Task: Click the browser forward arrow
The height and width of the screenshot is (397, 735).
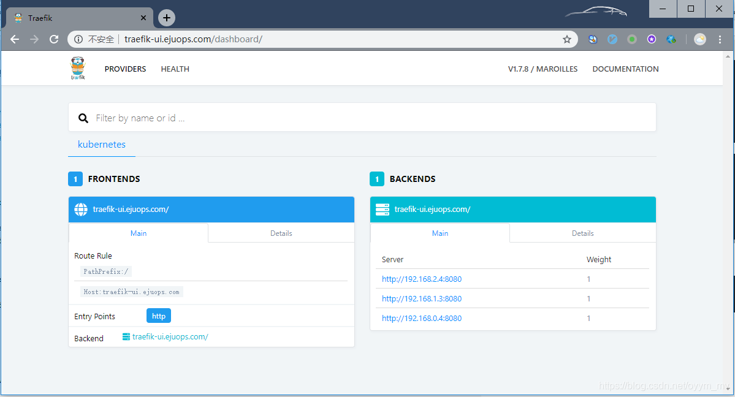Action: (x=34, y=39)
